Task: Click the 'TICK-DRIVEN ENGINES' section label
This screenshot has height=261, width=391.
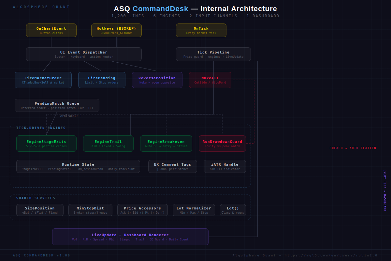Action: tap(41, 128)
